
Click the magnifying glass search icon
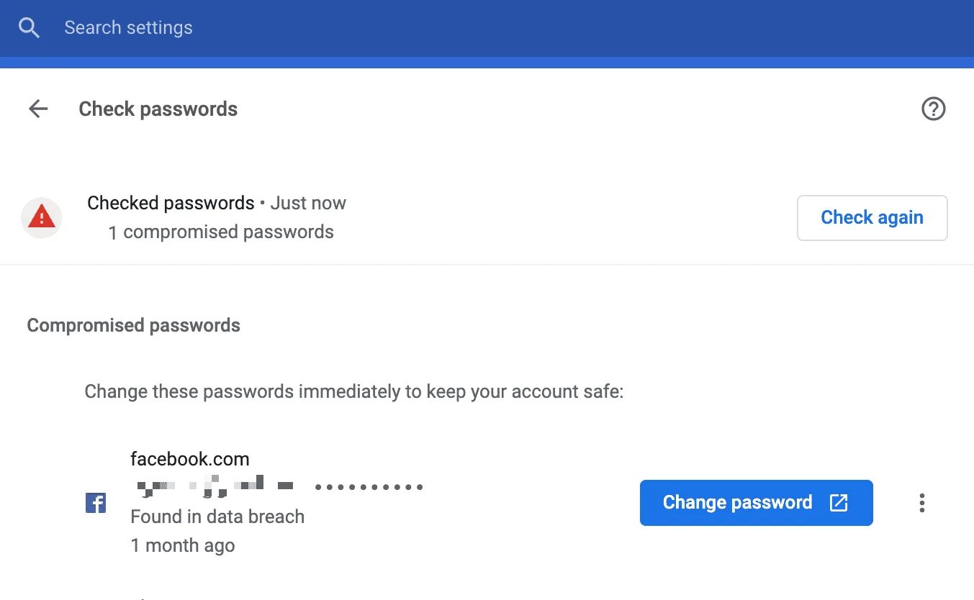click(x=29, y=28)
